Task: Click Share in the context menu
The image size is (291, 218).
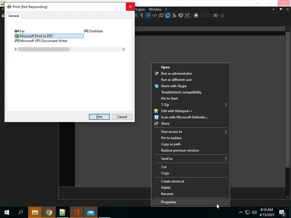Action: (x=191, y=123)
